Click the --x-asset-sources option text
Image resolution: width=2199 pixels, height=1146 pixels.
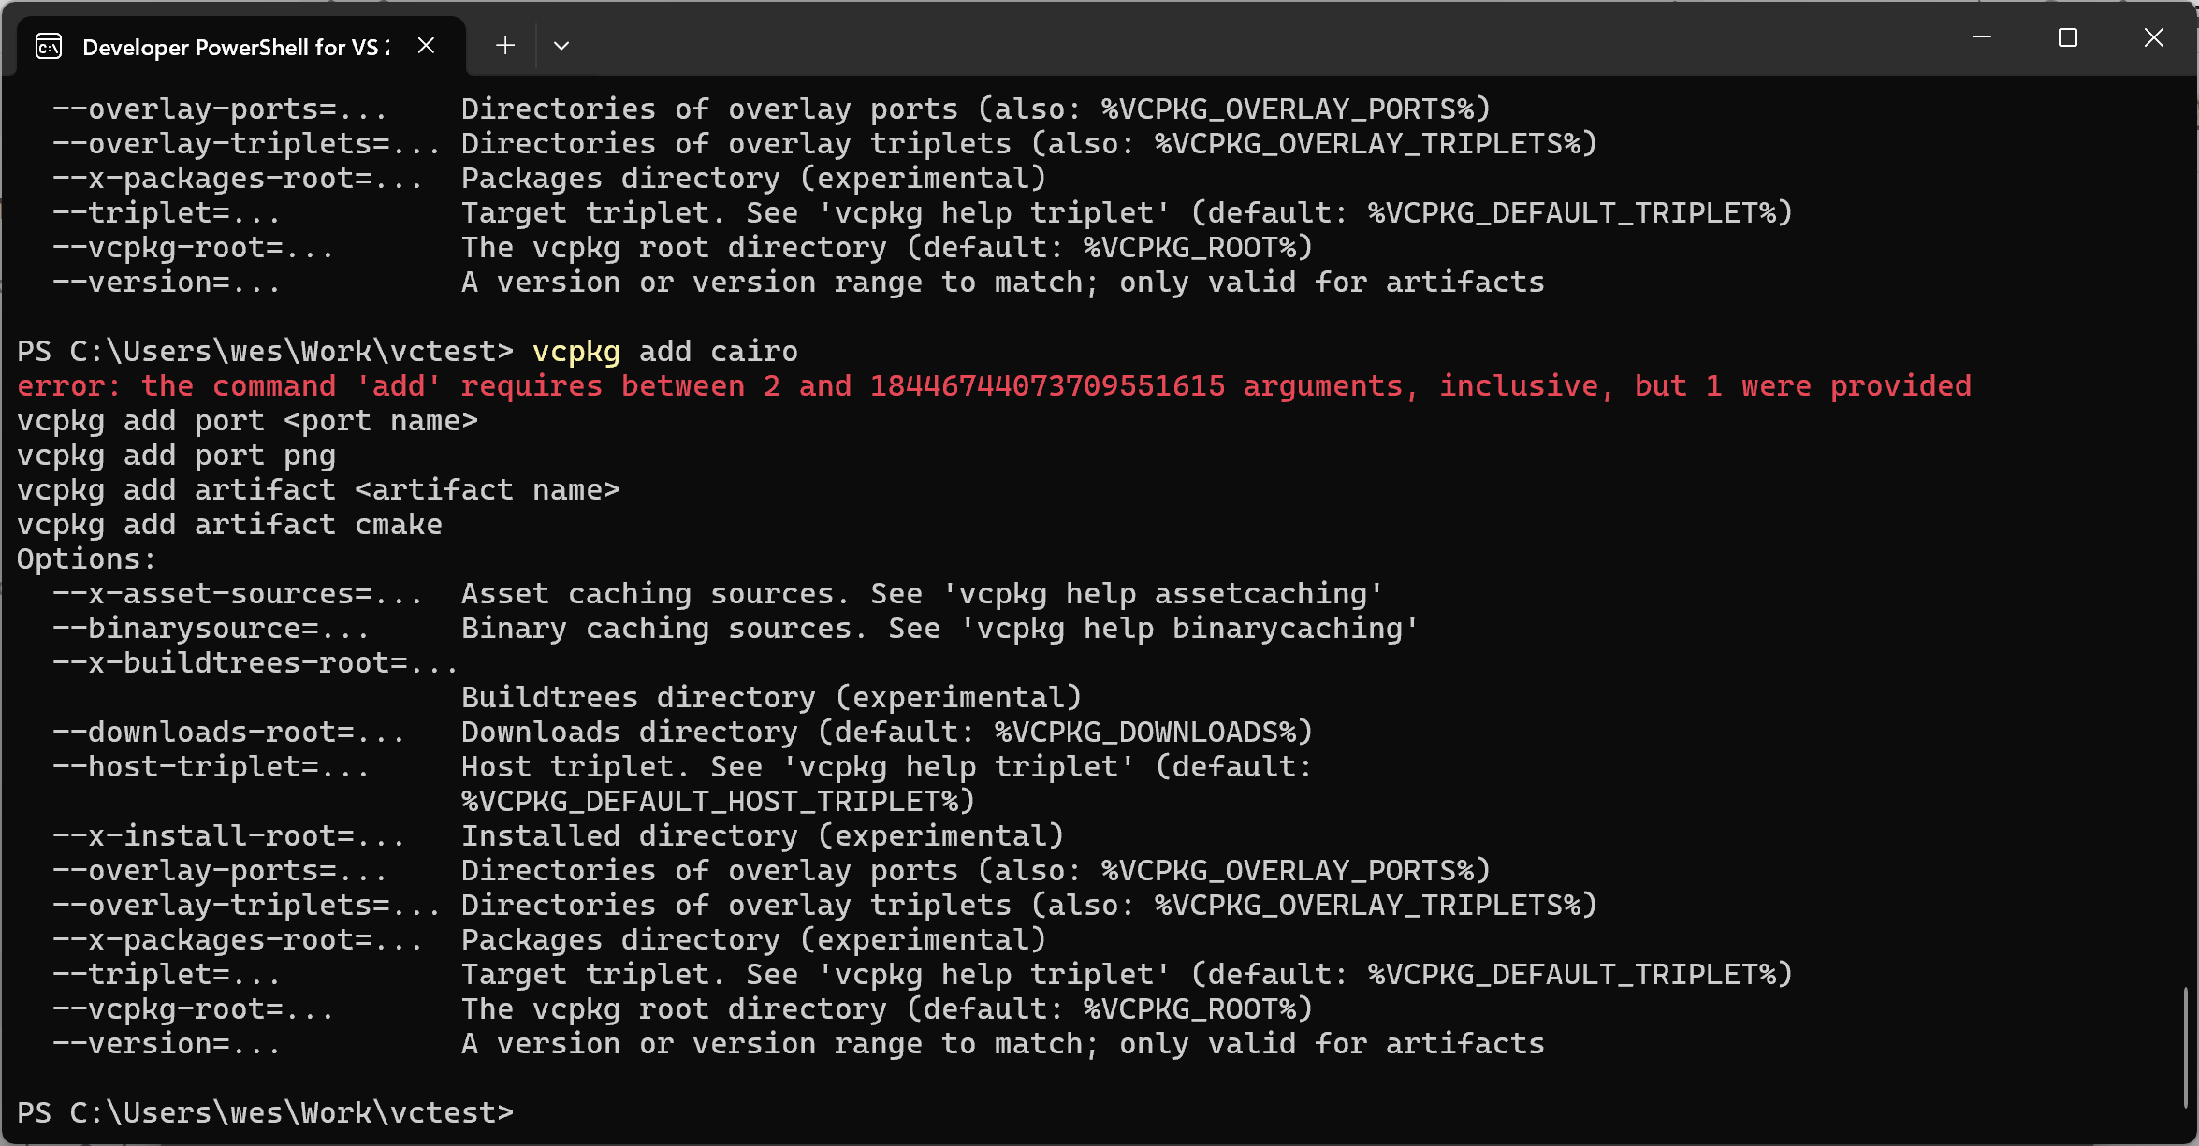(238, 594)
